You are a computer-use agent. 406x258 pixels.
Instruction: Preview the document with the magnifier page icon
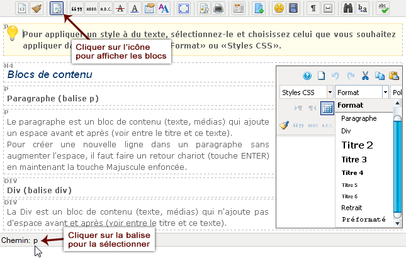tap(205, 9)
